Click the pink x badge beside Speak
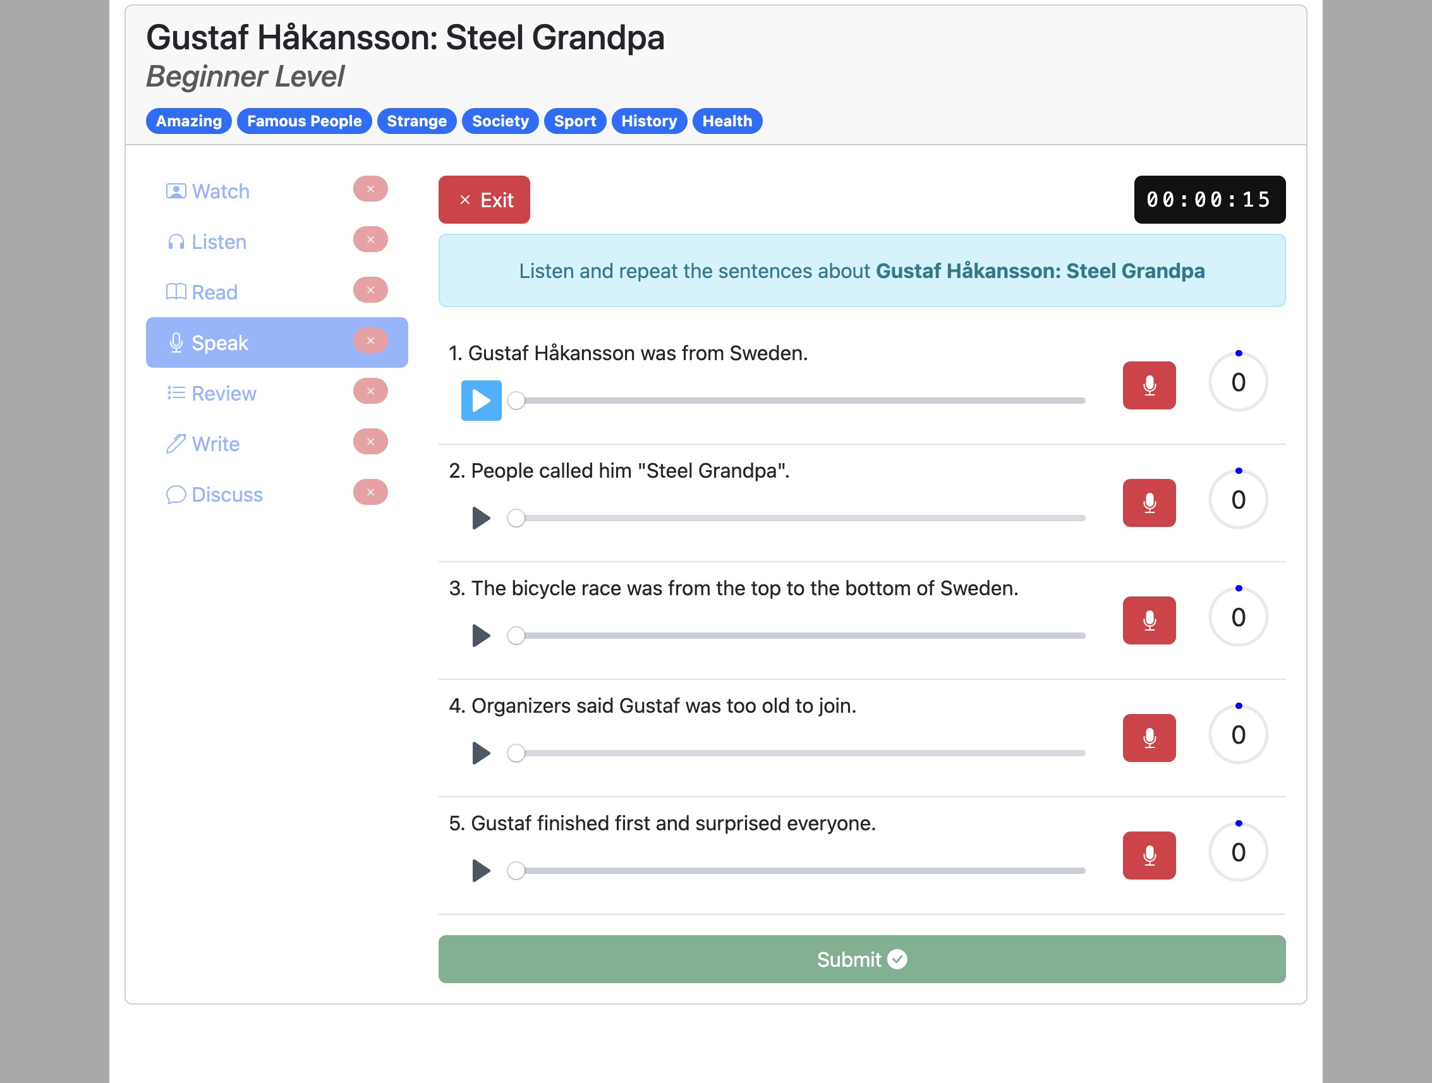The image size is (1432, 1083). coord(370,341)
